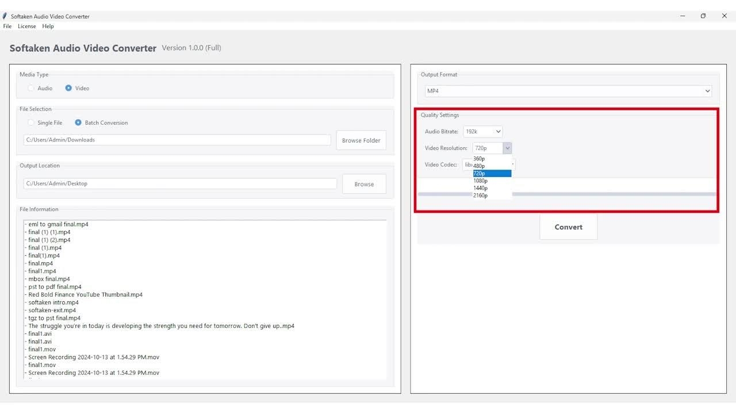This screenshot has height=414, width=736.
Task: Select 'softaken-exit.mp4' in file list
Action: coord(52,310)
